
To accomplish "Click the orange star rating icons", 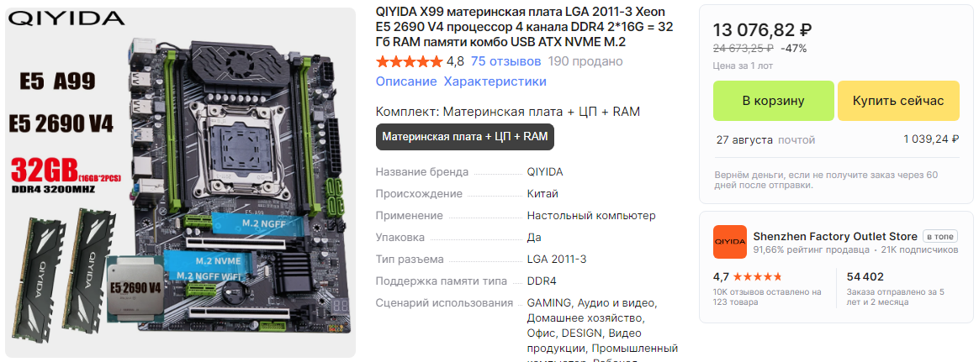I will pos(409,61).
